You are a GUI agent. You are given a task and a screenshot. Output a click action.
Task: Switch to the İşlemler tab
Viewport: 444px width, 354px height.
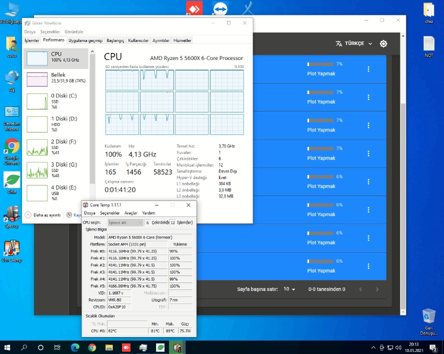(31, 40)
